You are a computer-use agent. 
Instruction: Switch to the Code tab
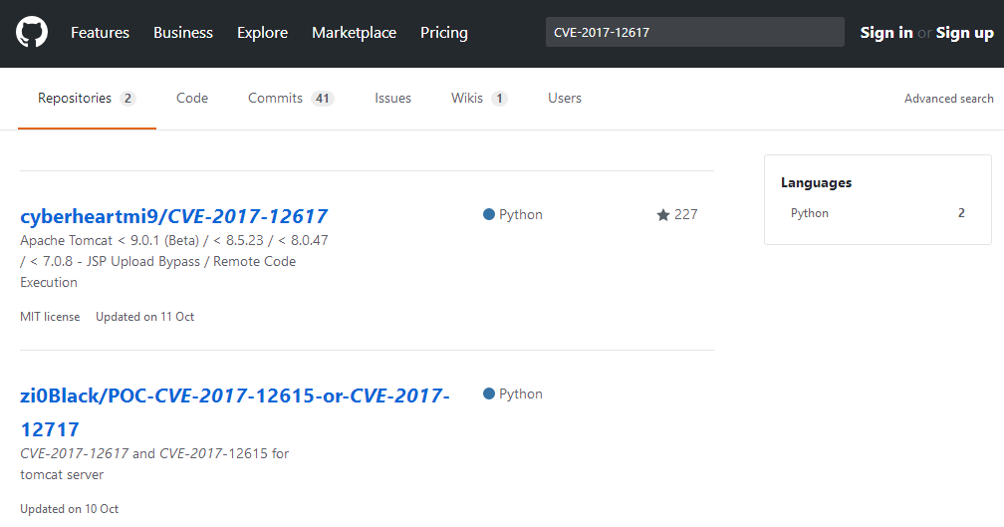tap(192, 99)
